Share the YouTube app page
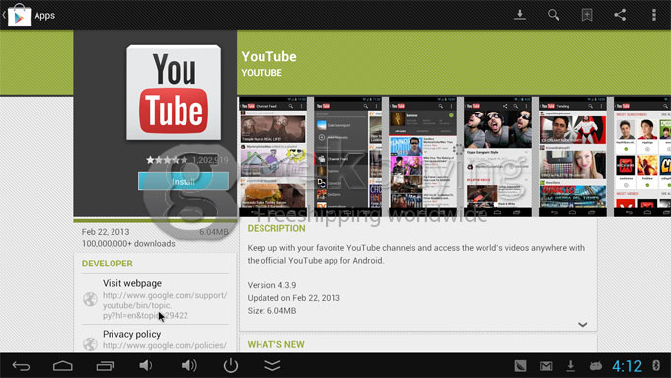Viewport: 671px width, 378px height. coord(620,15)
